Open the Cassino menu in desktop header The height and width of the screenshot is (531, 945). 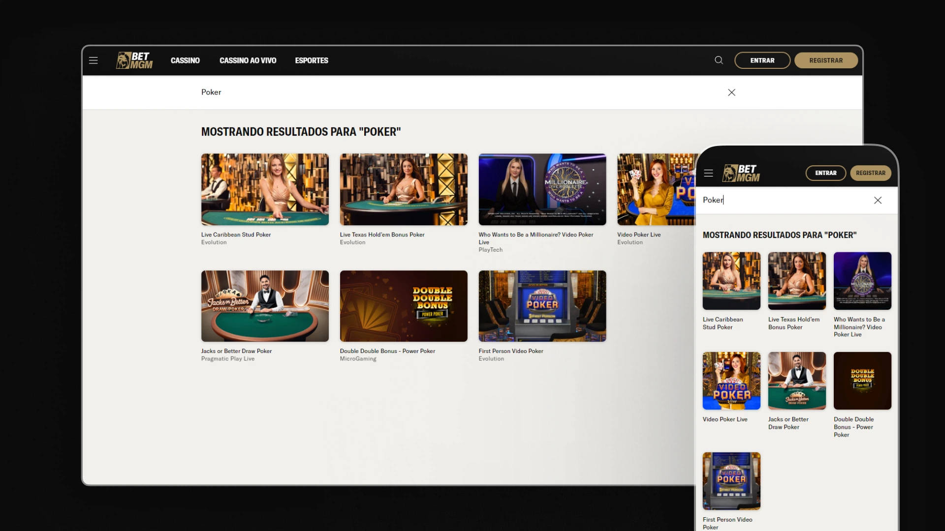click(x=185, y=60)
